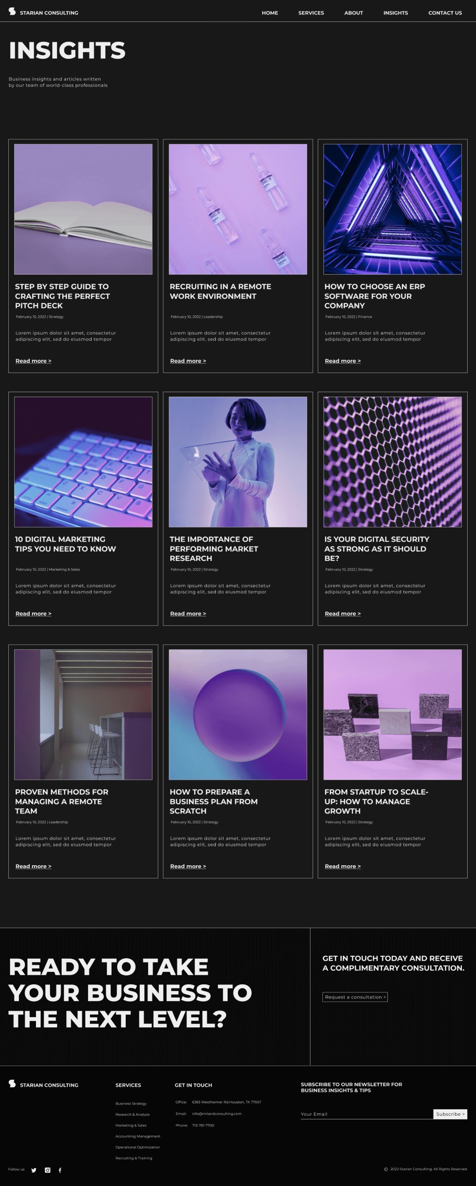Open the keyboard image digital marketing article

coord(84,462)
